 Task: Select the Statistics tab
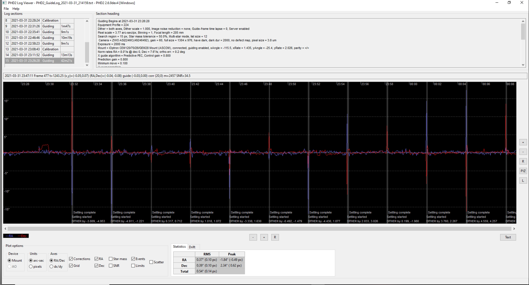[x=179, y=247]
